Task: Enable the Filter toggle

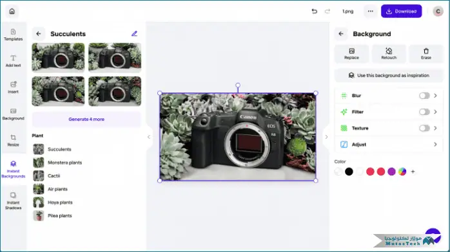Action: (424, 112)
